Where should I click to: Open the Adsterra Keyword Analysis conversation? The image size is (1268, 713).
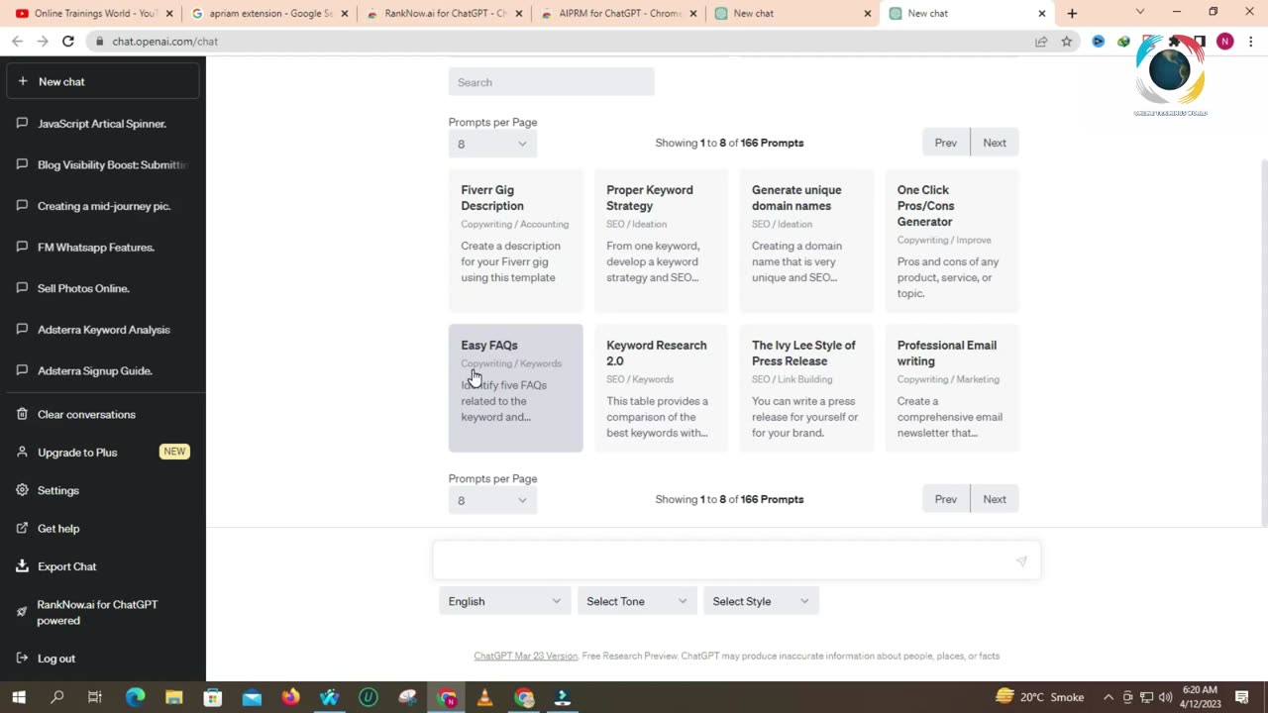pos(103,330)
